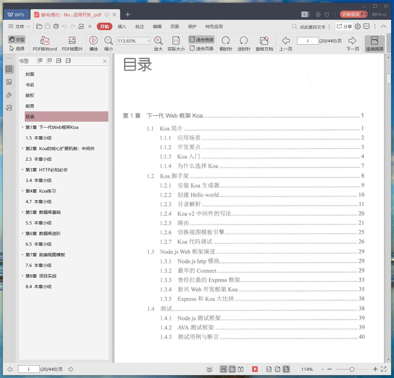Collapse all bookmarks icon
This screenshot has height=378, width=394.
(x=49, y=61)
